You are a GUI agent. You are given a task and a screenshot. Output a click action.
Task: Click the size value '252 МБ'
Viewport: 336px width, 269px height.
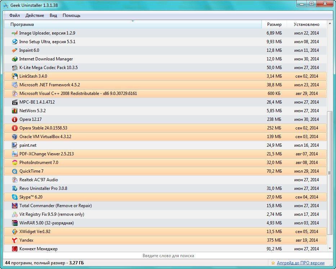274,128
